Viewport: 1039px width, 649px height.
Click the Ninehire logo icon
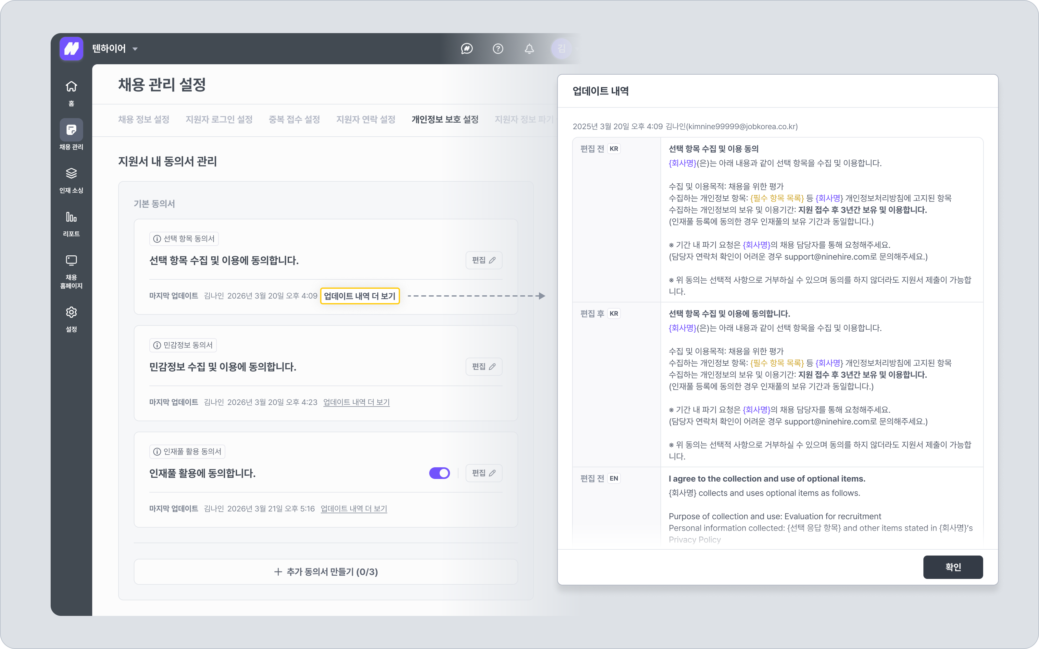pos(71,48)
